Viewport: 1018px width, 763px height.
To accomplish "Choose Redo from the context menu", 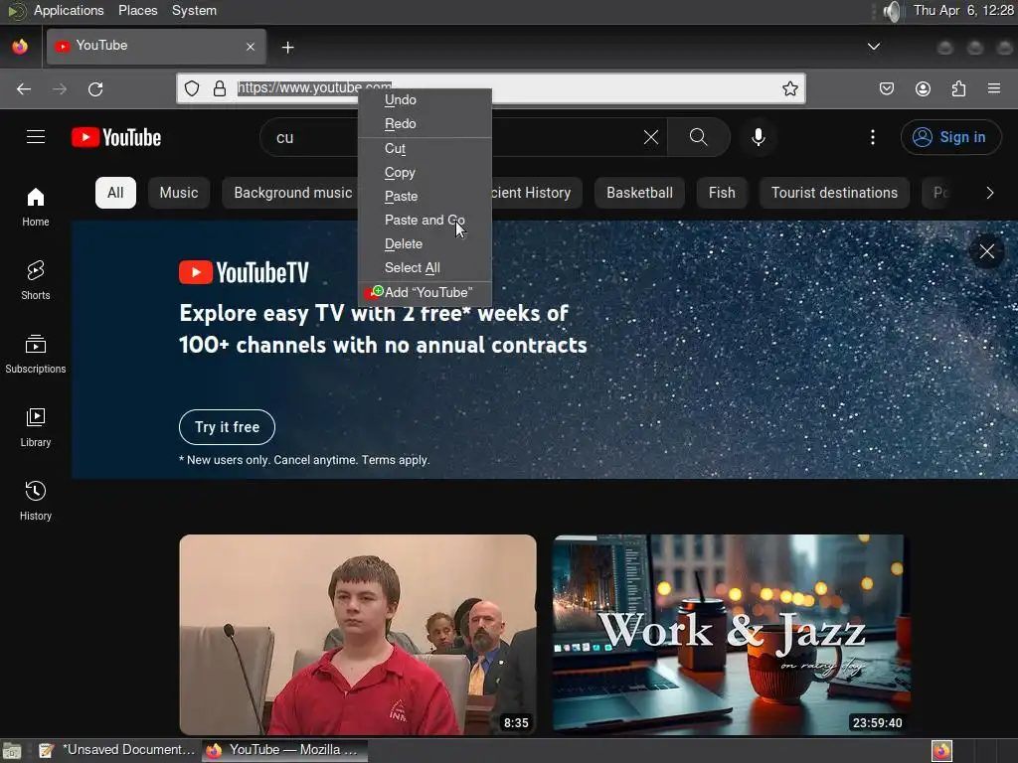I will coord(424,124).
